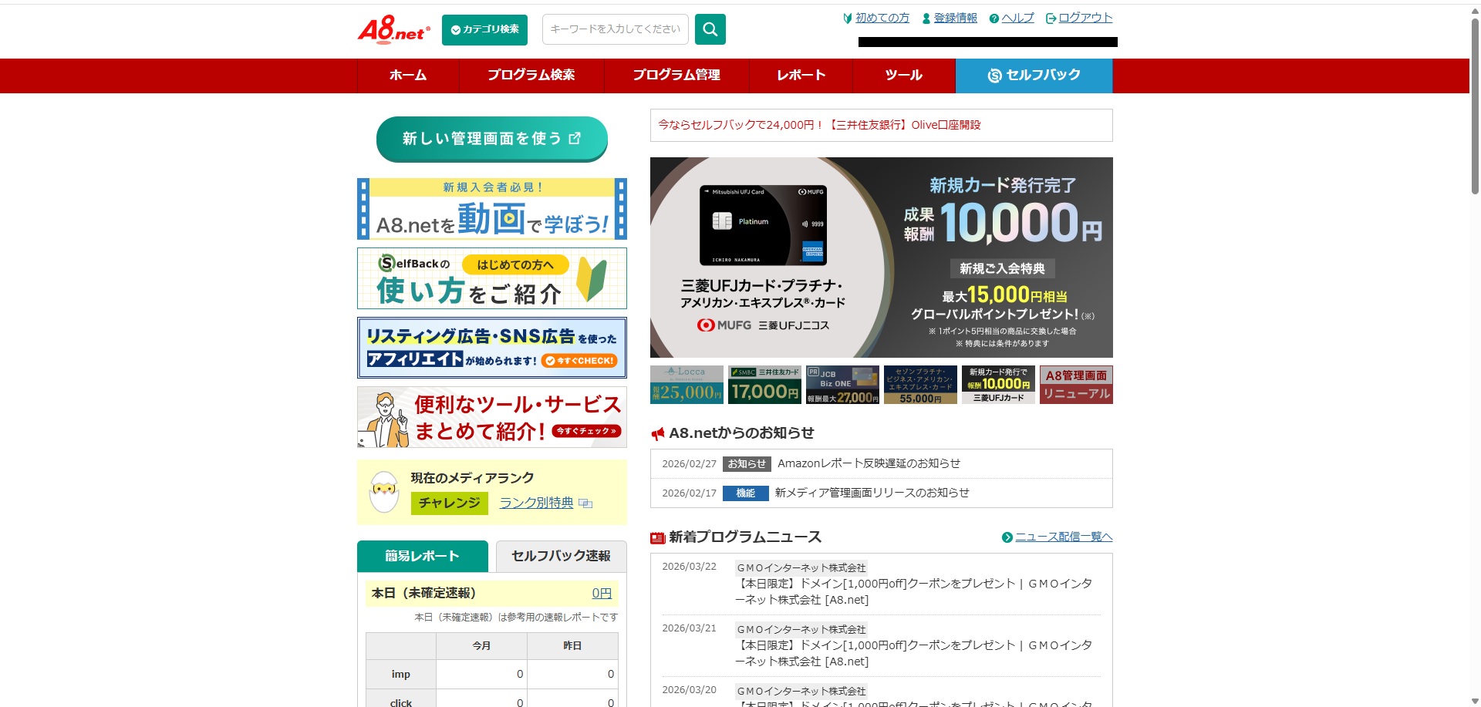
Task: Click the exit arrow icon beside ログアウト
Action: pyautogui.click(x=1051, y=19)
